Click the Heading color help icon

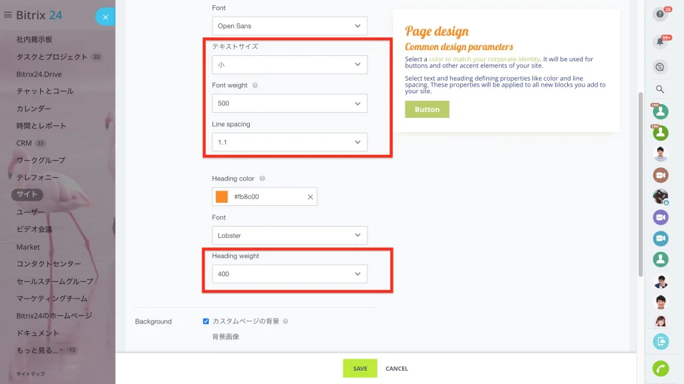[262, 179]
